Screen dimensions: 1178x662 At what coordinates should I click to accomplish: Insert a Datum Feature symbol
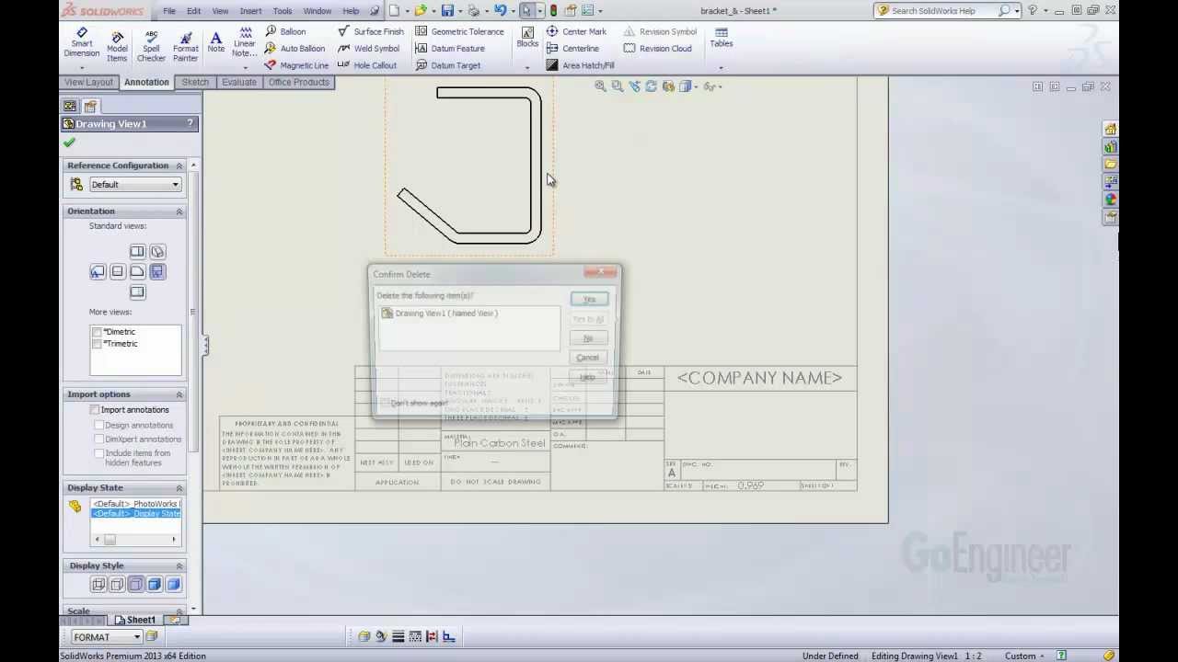(x=449, y=48)
